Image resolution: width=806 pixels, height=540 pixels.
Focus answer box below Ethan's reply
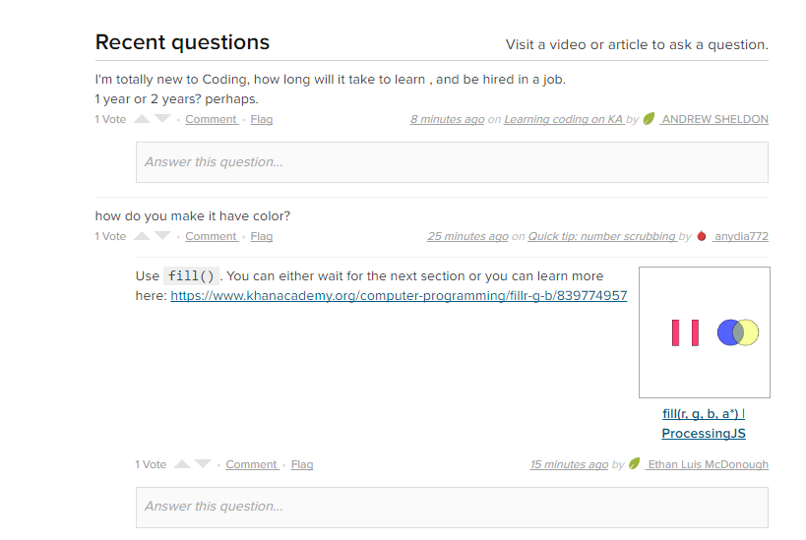[452, 507]
